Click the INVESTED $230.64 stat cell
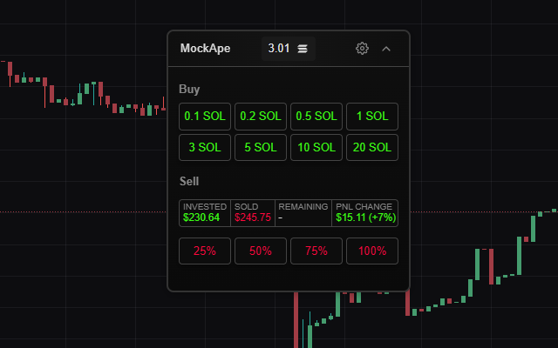The width and height of the screenshot is (558, 348). click(x=205, y=212)
